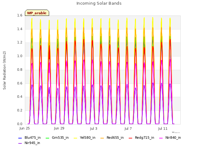Click the Redg715_in legend label
Screen dimensions: 199x149
[x=144, y=138]
